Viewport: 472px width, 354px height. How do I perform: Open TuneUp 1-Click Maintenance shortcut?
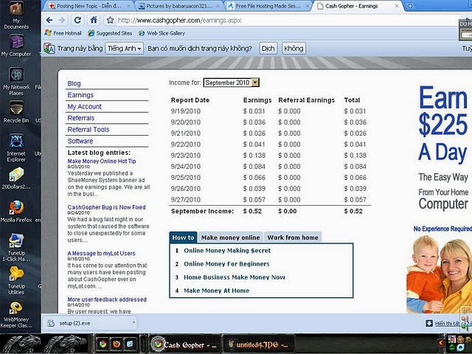(16, 248)
